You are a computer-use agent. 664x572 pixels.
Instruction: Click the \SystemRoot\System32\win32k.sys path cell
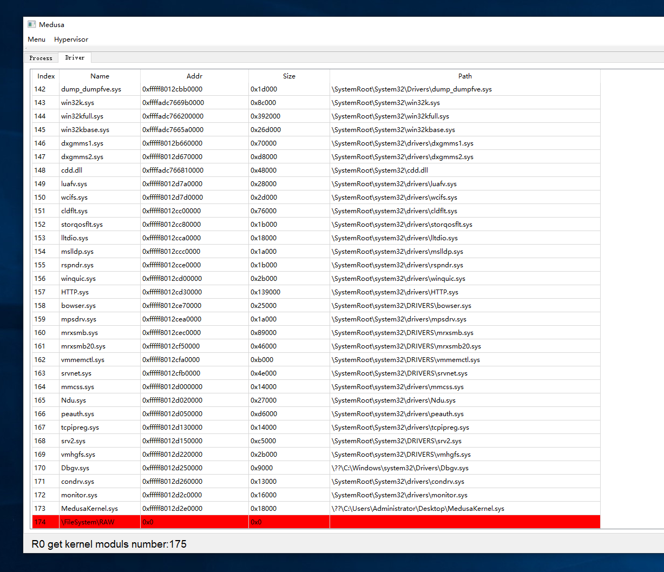[x=465, y=103]
